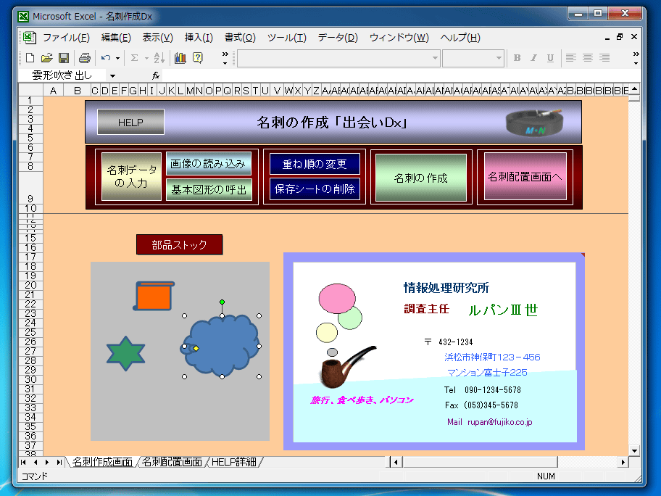Print using the printer icon
Screen dimensions: 661x496
(x=85, y=58)
